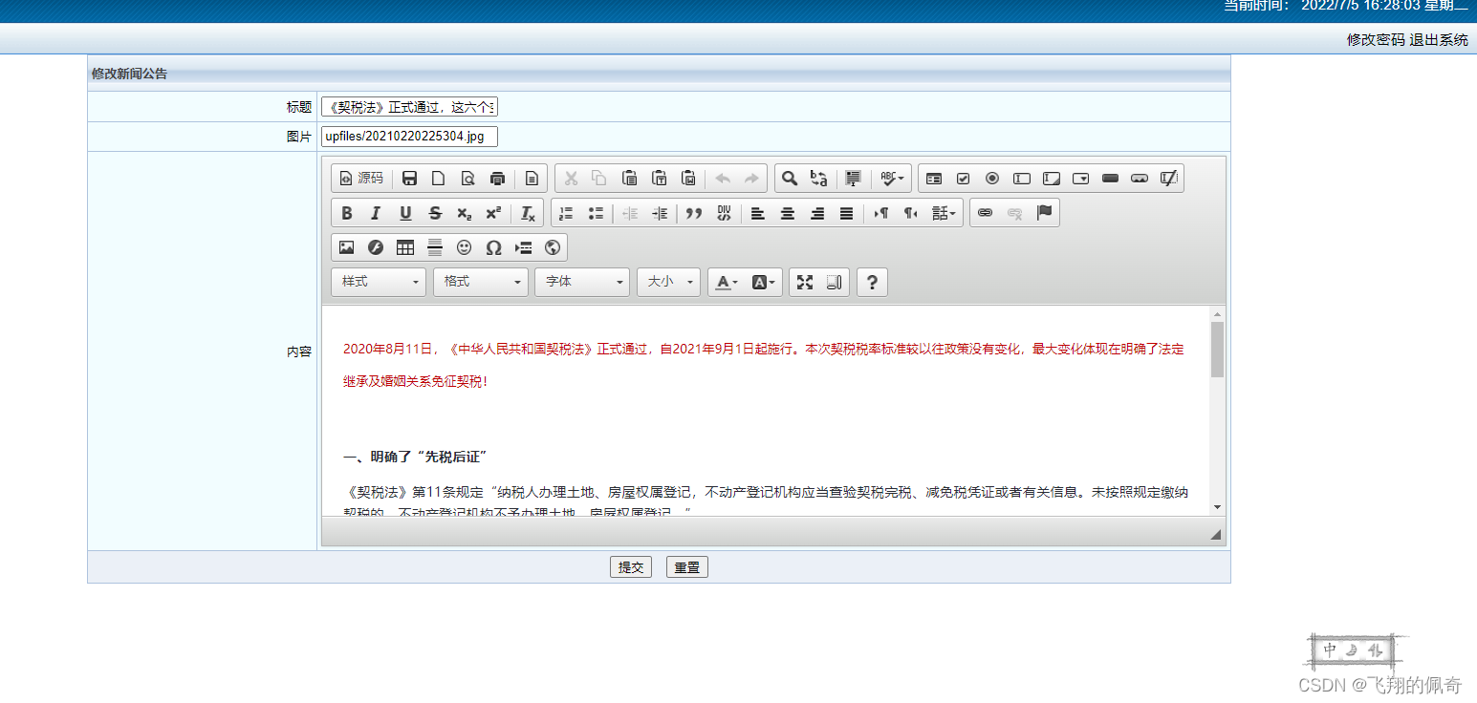
Task: Insert a table with the Table icon
Action: [405, 247]
